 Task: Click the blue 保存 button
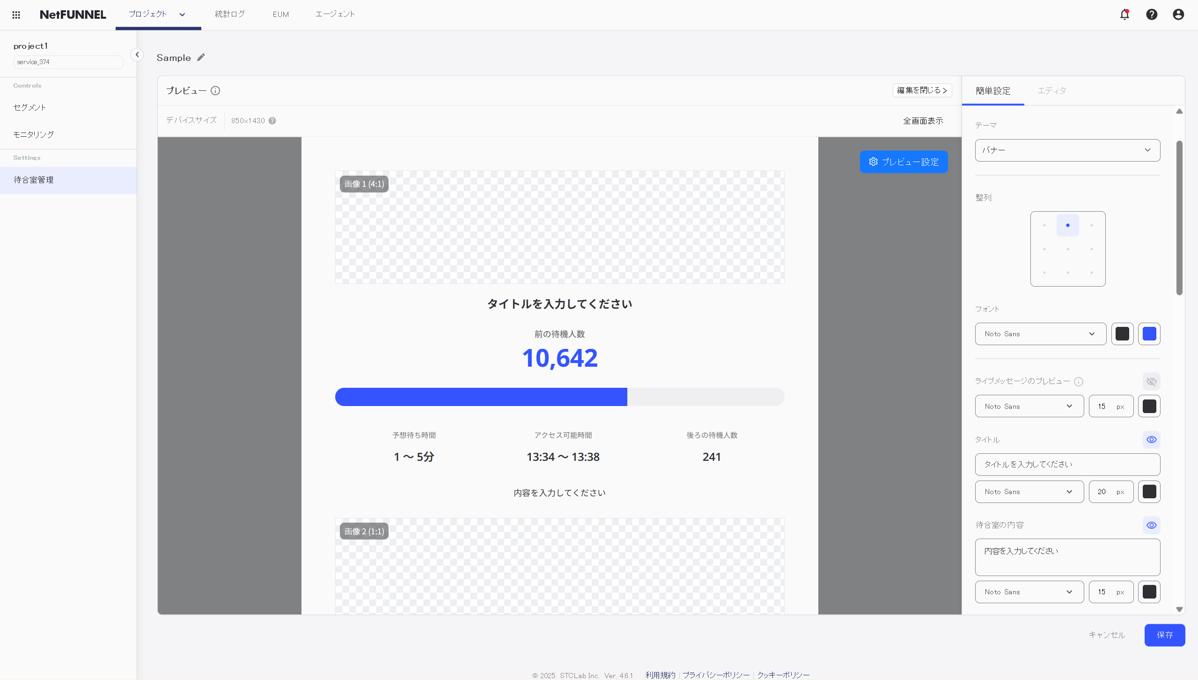pos(1164,635)
